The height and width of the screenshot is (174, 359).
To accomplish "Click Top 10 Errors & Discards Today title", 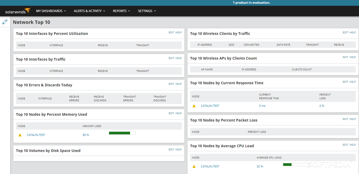I will 44,85.
